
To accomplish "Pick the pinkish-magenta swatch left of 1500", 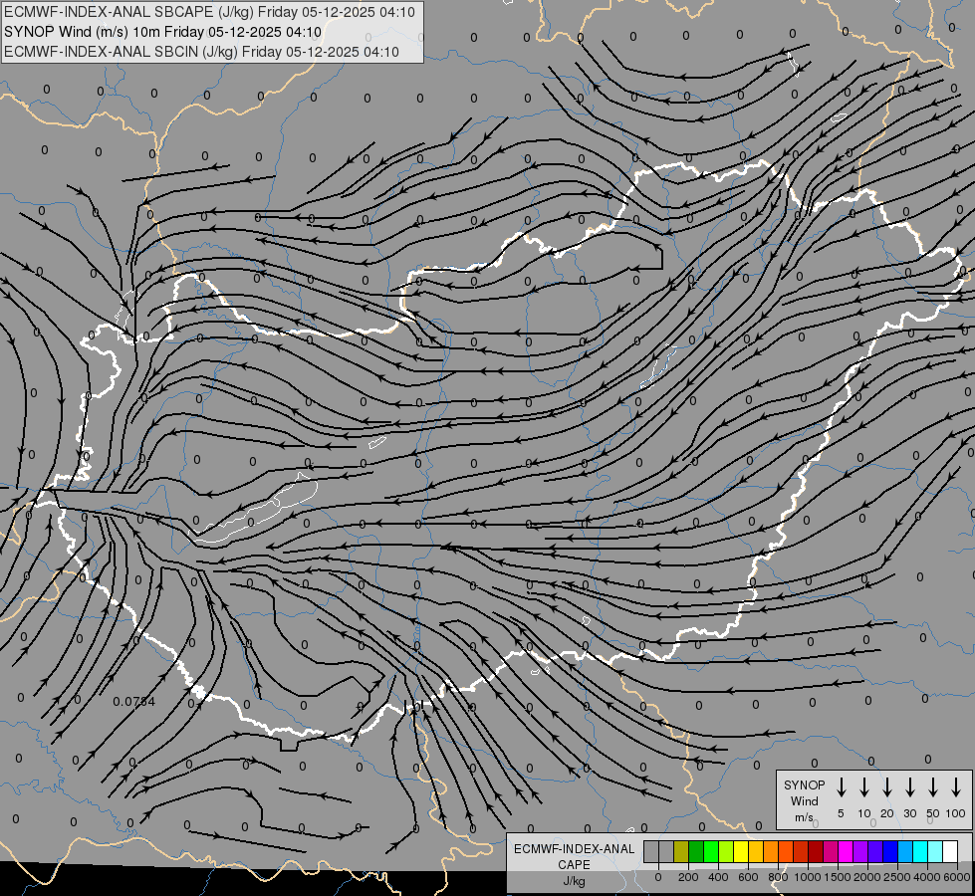I will click(831, 852).
